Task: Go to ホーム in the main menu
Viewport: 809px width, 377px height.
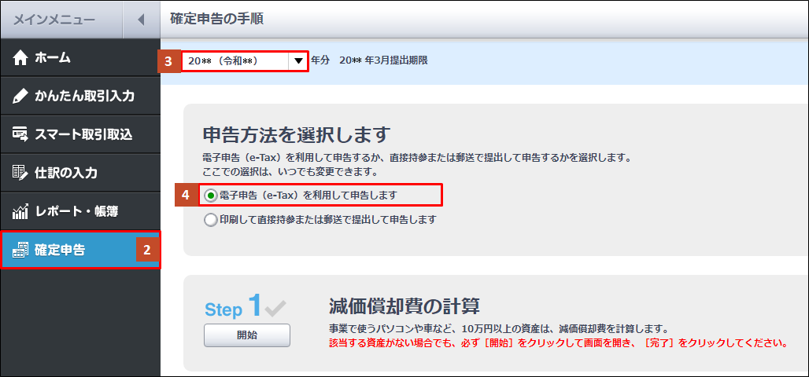Action: [x=53, y=58]
